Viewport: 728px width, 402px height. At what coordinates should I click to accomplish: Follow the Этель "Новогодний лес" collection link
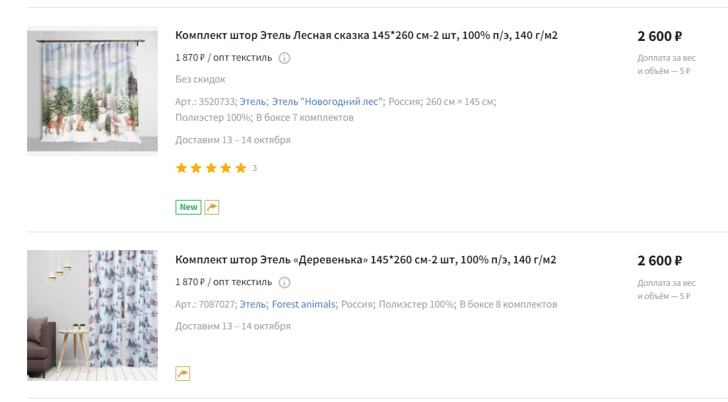pos(327,102)
